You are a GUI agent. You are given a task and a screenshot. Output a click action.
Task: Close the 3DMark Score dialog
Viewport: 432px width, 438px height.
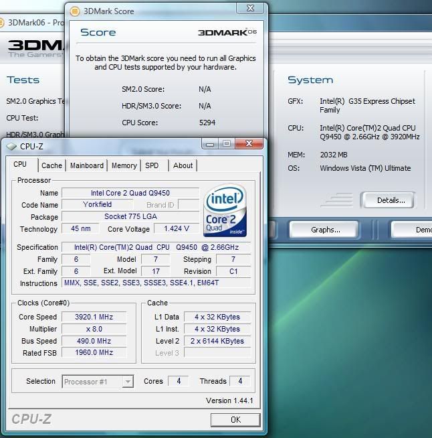250,8
